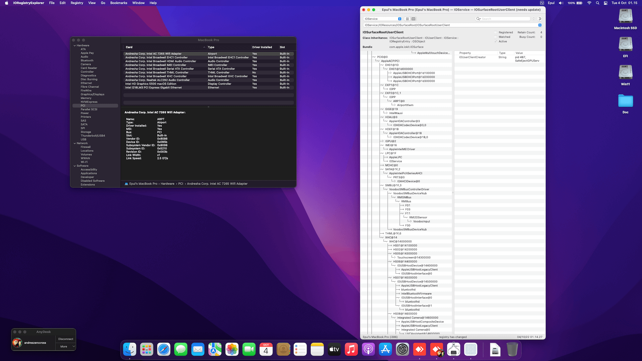This screenshot has height=361, width=642.
Task: Open Finder from the Dock
Action: [130, 350]
